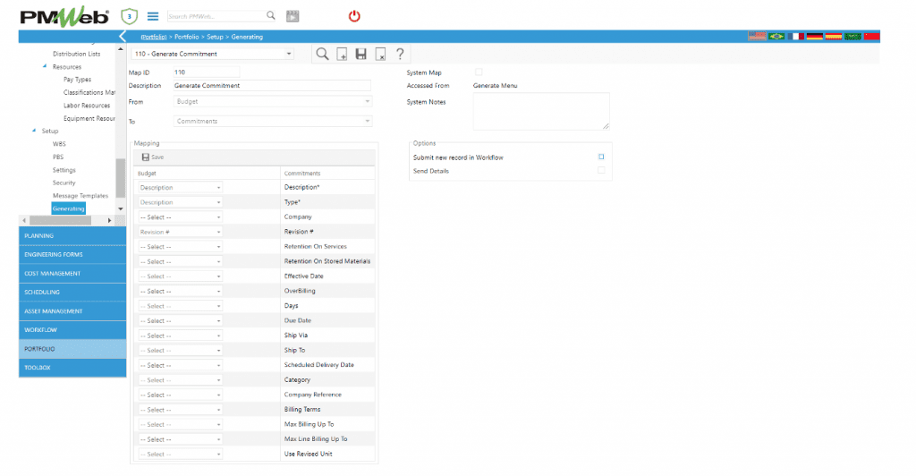
Task: Open the ASSET MANAGEMENT module
Action: pyautogui.click(x=72, y=311)
